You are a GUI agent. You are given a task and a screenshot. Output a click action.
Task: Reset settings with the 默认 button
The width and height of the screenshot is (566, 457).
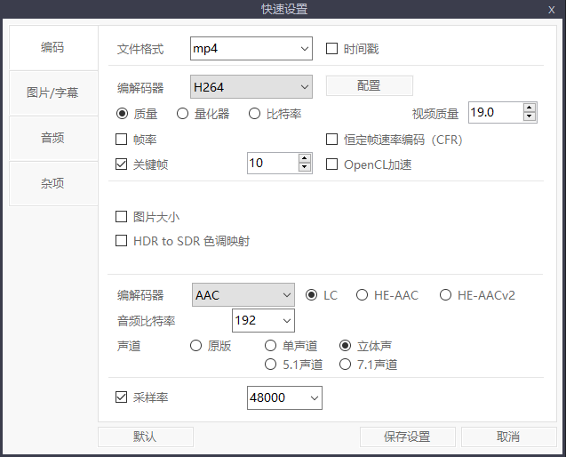145,437
